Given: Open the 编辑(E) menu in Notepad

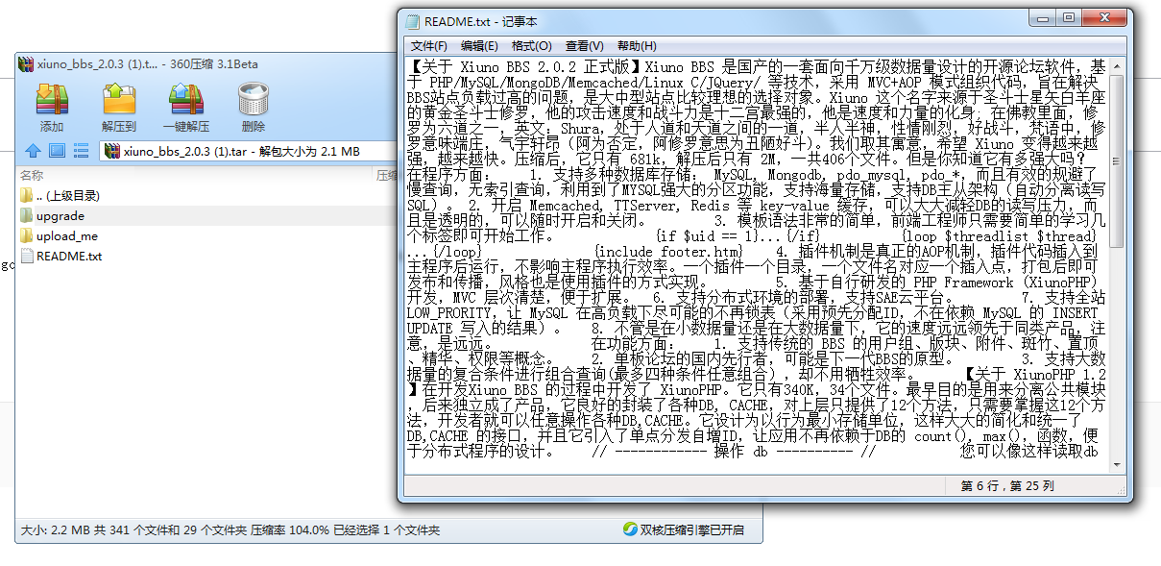Looking at the screenshot, I should pyautogui.click(x=479, y=45).
